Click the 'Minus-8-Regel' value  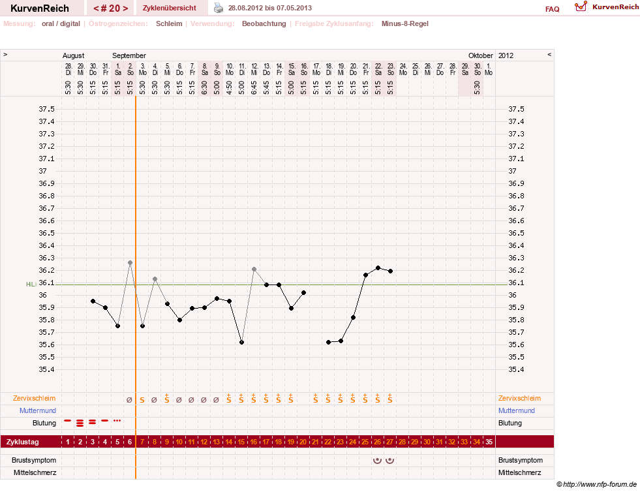pyautogui.click(x=405, y=23)
